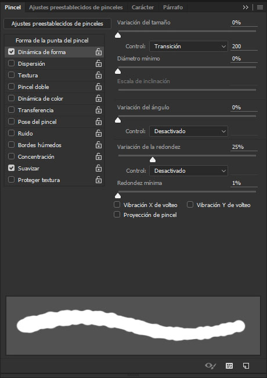Toggle lock for Dispersión

[x=98, y=63]
